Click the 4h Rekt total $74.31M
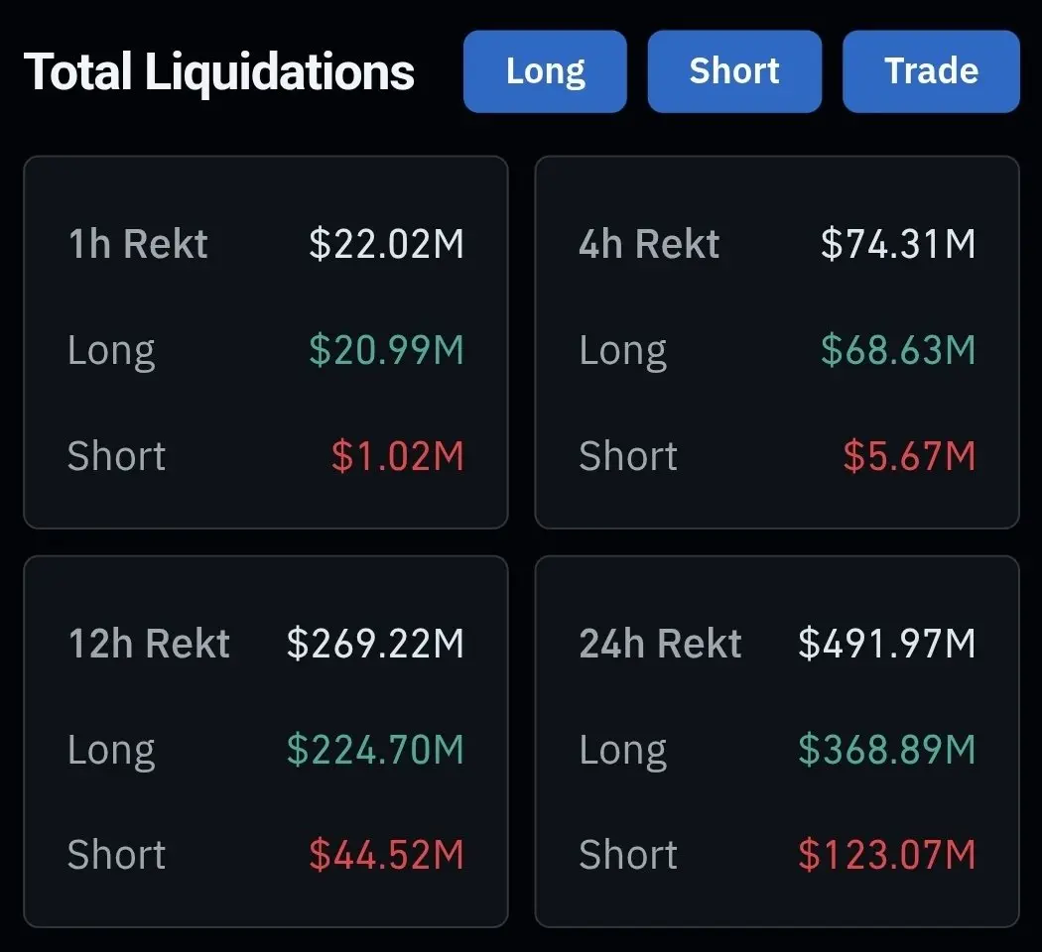1042x952 pixels. coord(898,244)
